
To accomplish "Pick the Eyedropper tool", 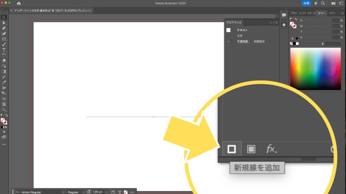I will click(4, 82).
